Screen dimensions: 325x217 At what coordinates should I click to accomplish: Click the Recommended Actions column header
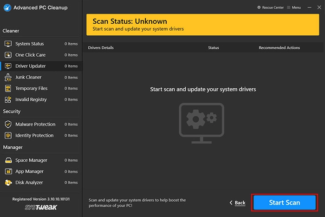279,48
